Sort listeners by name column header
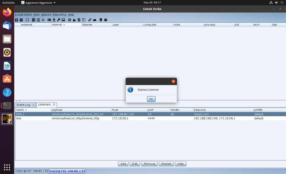Image resolution: width=286 pixels, height=174 pixels. [x=33, y=110]
